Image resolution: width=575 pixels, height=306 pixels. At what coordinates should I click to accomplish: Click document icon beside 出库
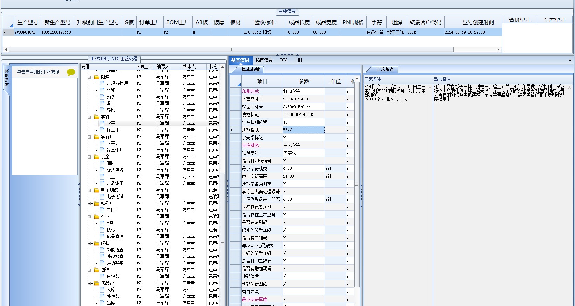coord(102,303)
